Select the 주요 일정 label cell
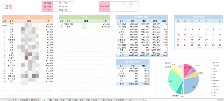 104,6
